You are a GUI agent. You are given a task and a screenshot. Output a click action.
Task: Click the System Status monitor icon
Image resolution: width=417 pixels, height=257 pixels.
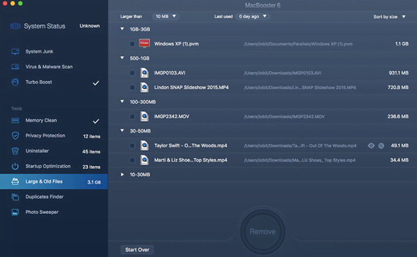point(15,26)
